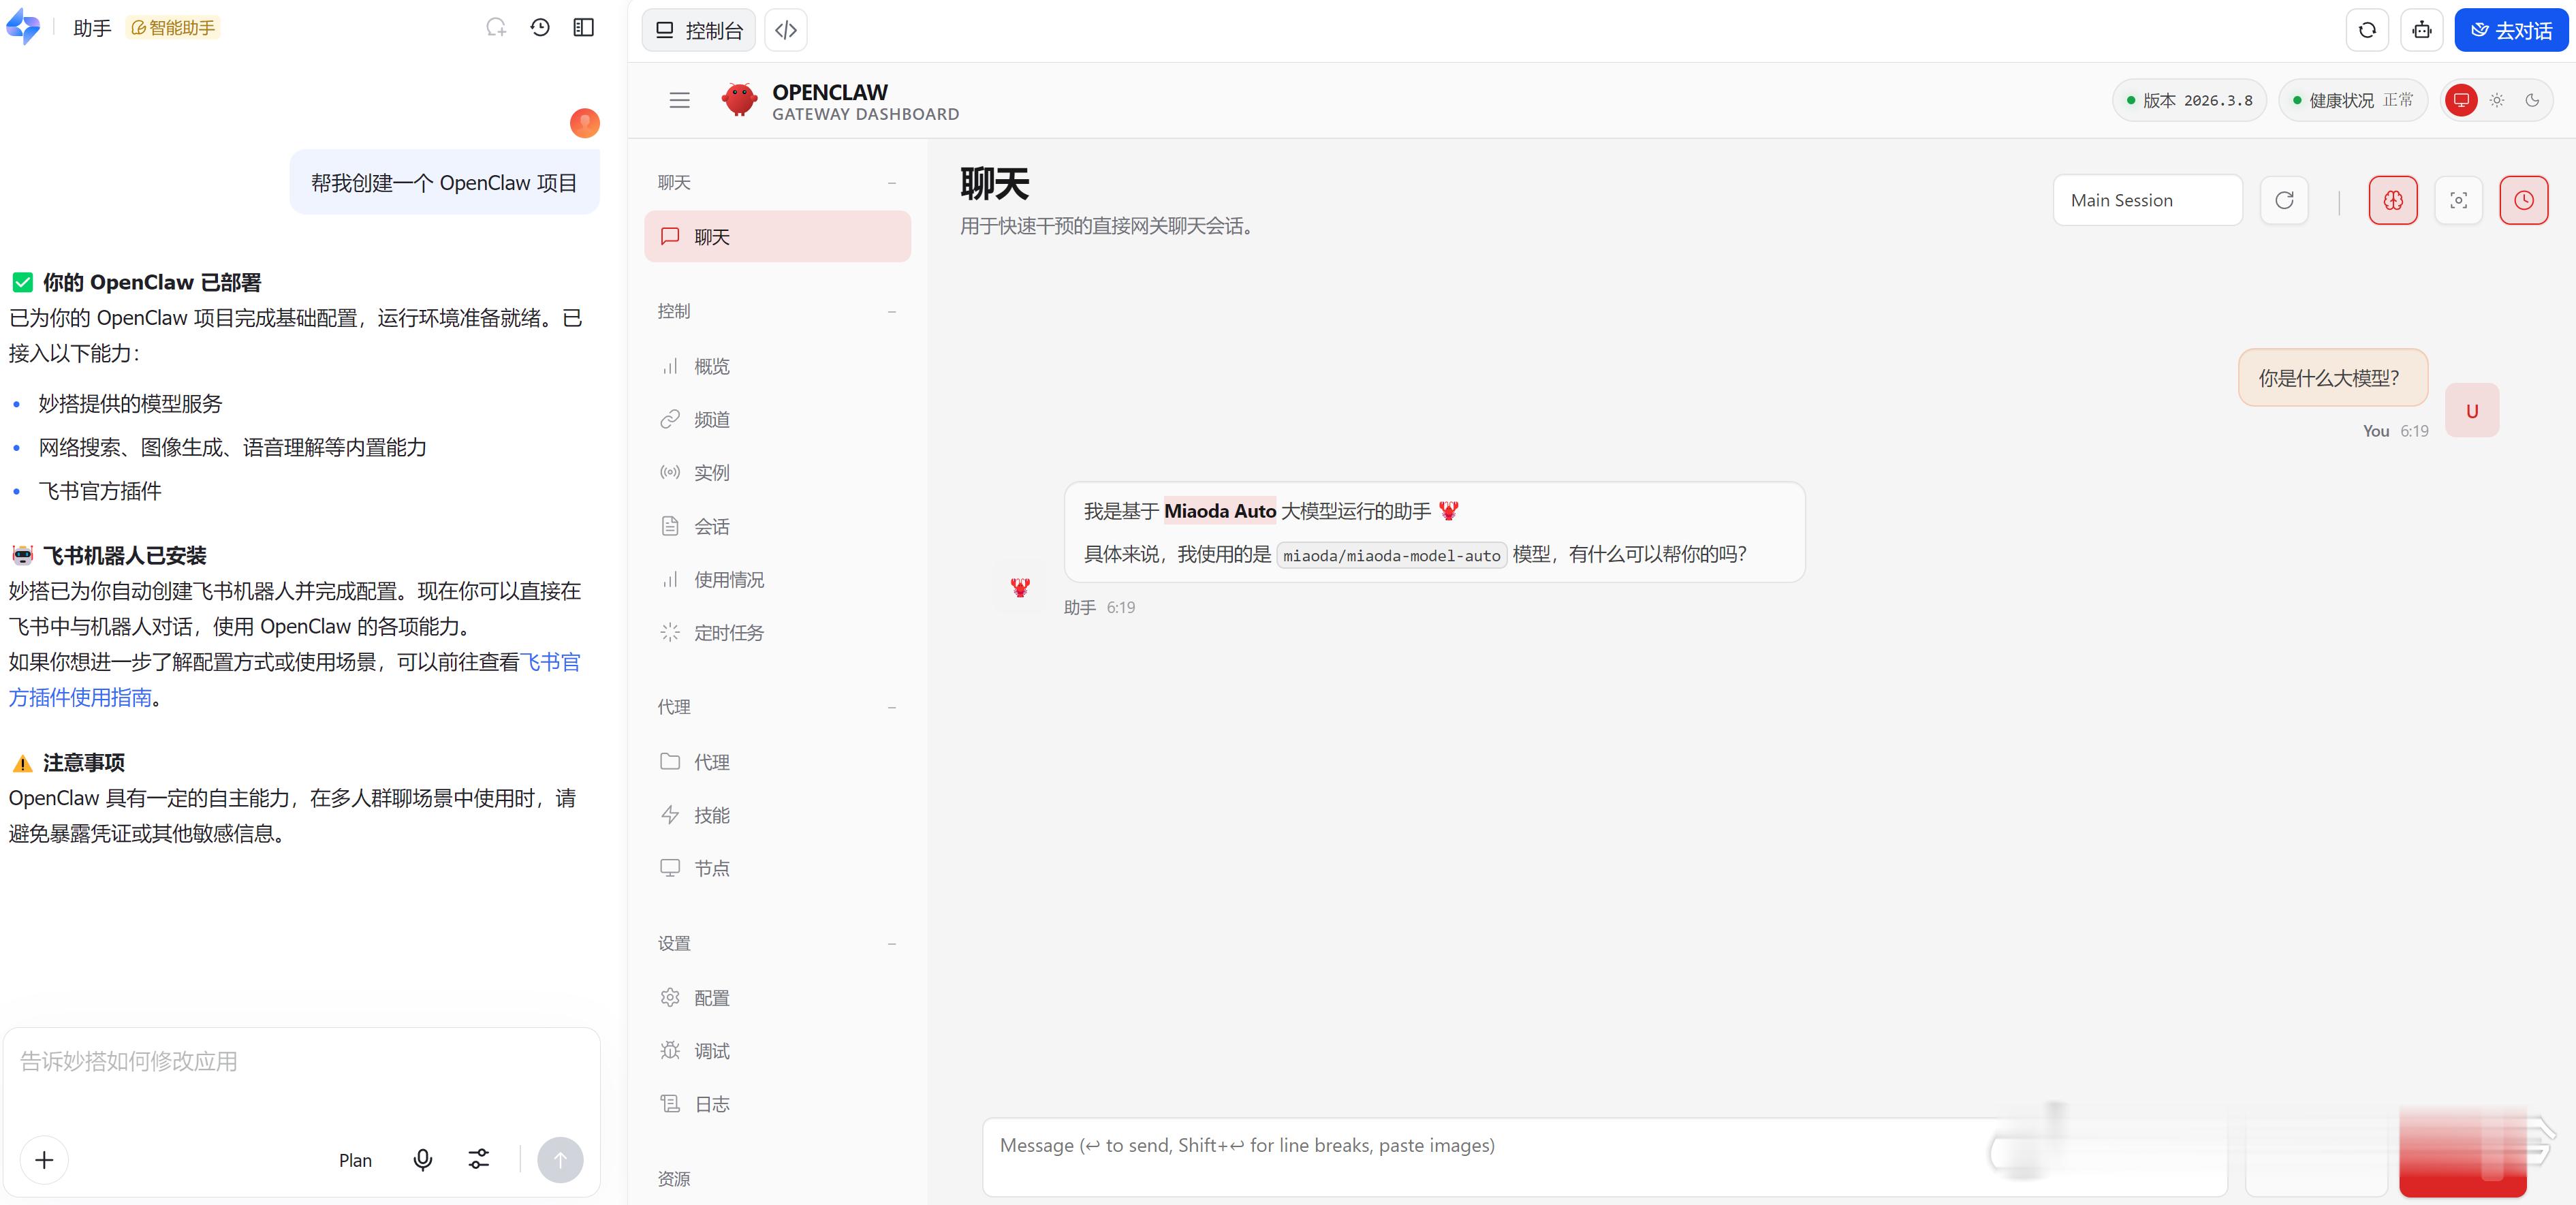Open the 飞书官方插件使用指南 link

[80, 698]
